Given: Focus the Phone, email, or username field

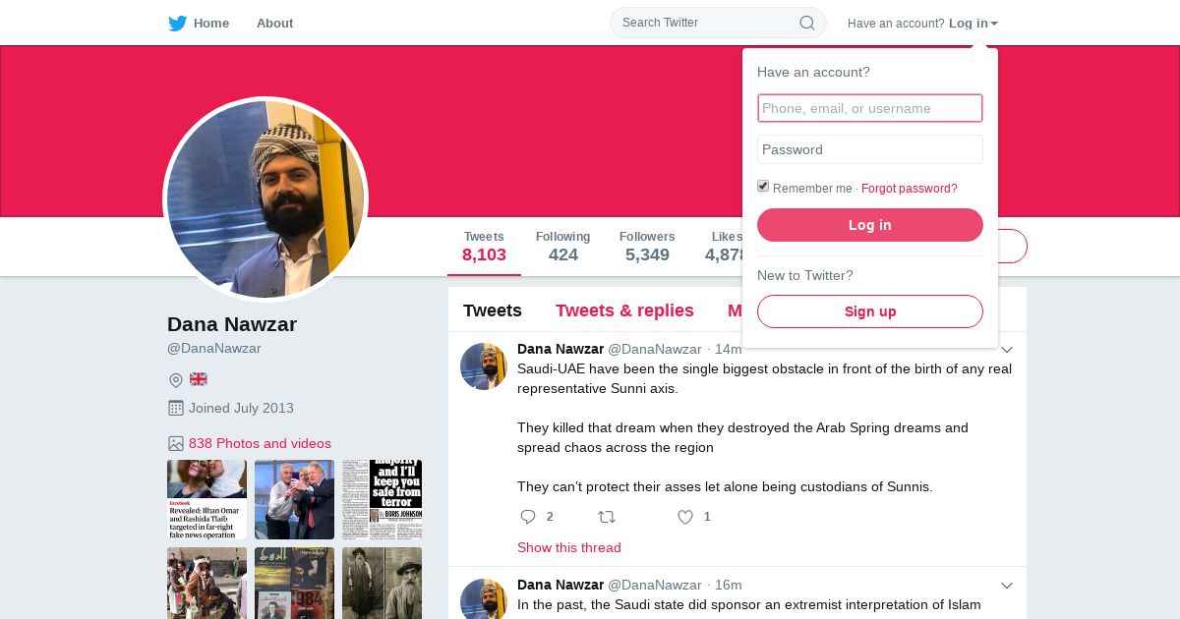Looking at the screenshot, I should click(870, 108).
